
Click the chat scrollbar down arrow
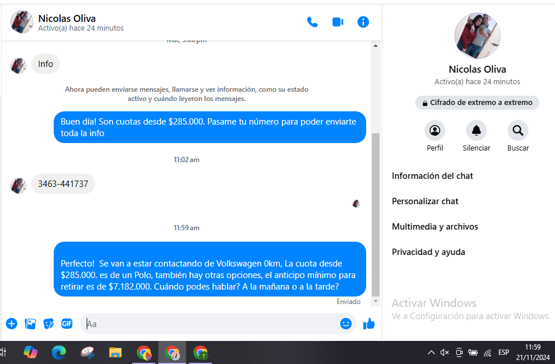click(x=375, y=301)
